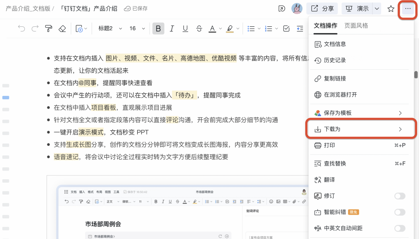Enable the 智能纠错 switch
419x239 pixels.
[400, 212]
